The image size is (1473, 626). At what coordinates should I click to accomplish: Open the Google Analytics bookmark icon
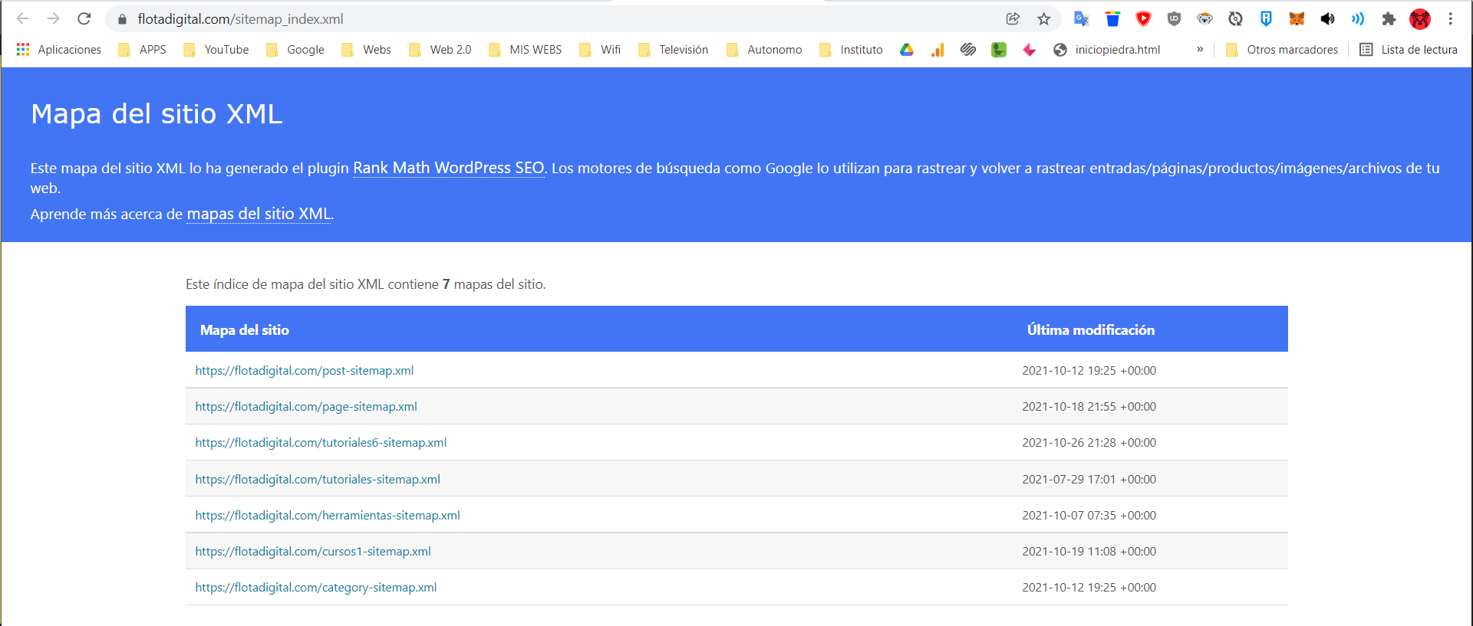(x=938, y=50)
